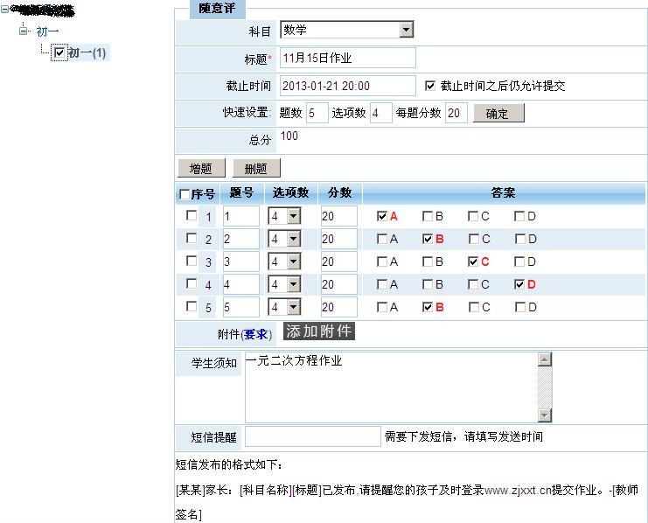Click scroll down arrow in 学生须知 textarea
The height and width of the screenshot is (523, 648).
[545, 415]
